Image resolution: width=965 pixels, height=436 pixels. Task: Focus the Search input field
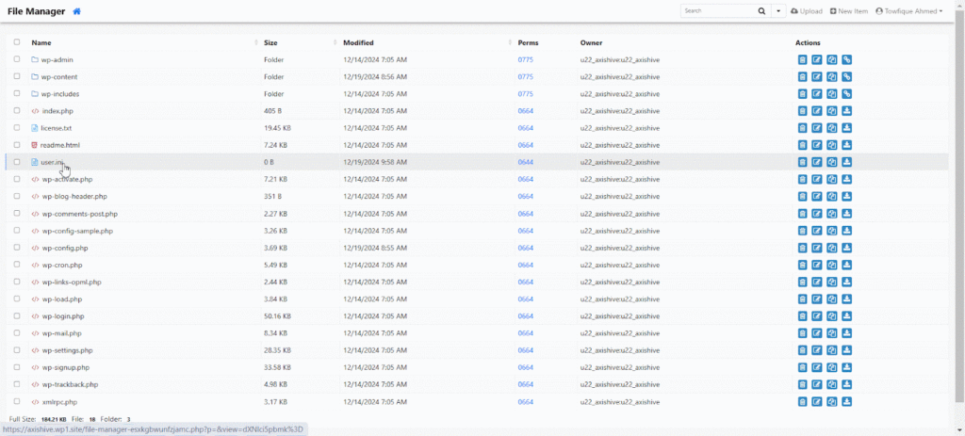tap(716, 11)
